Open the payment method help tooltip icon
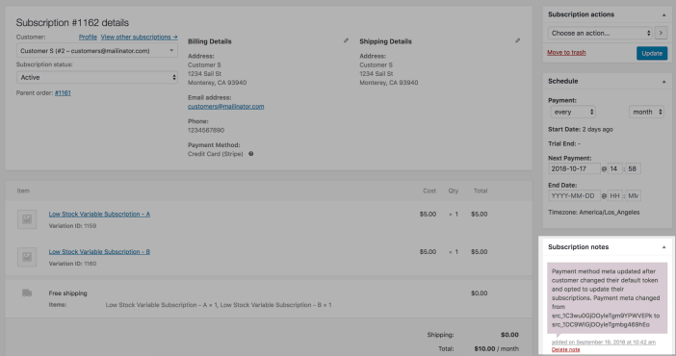This screenshot has width=676, height=356. tap(251, 154)
